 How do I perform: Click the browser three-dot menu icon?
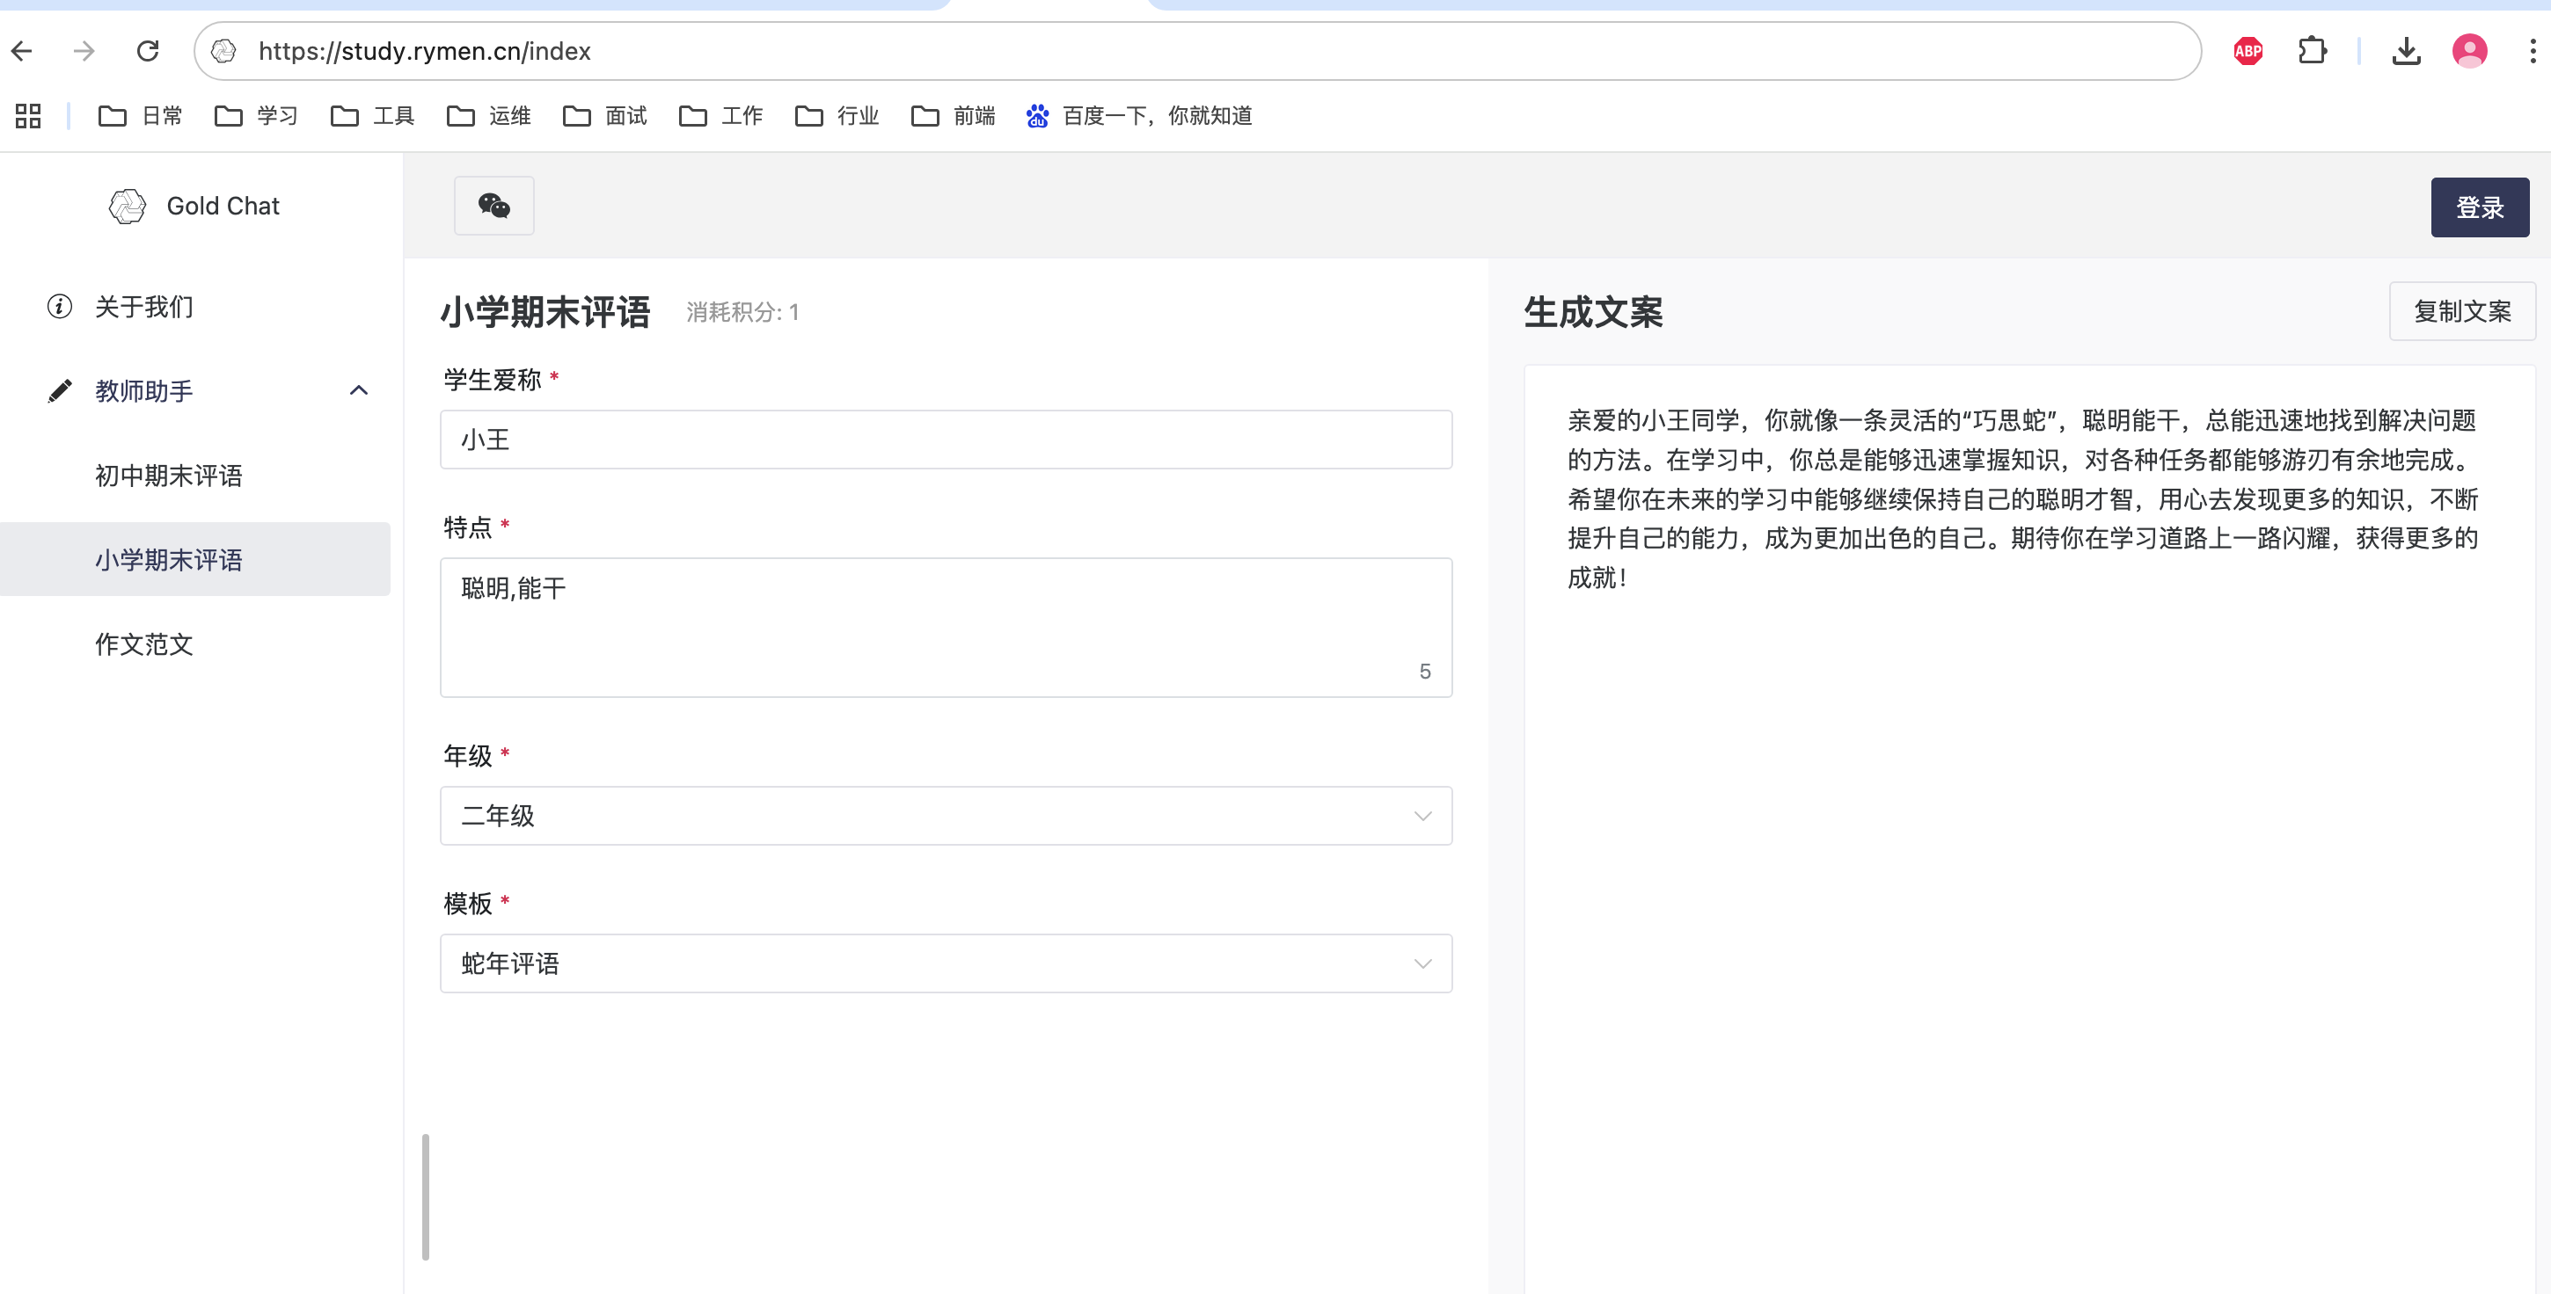[2533, 50]
